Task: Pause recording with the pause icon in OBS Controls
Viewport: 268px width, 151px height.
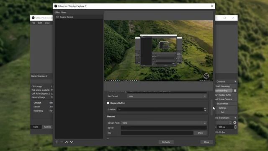Action: click(x=235, y=91)
